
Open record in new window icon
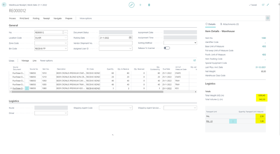pos(263,5)
